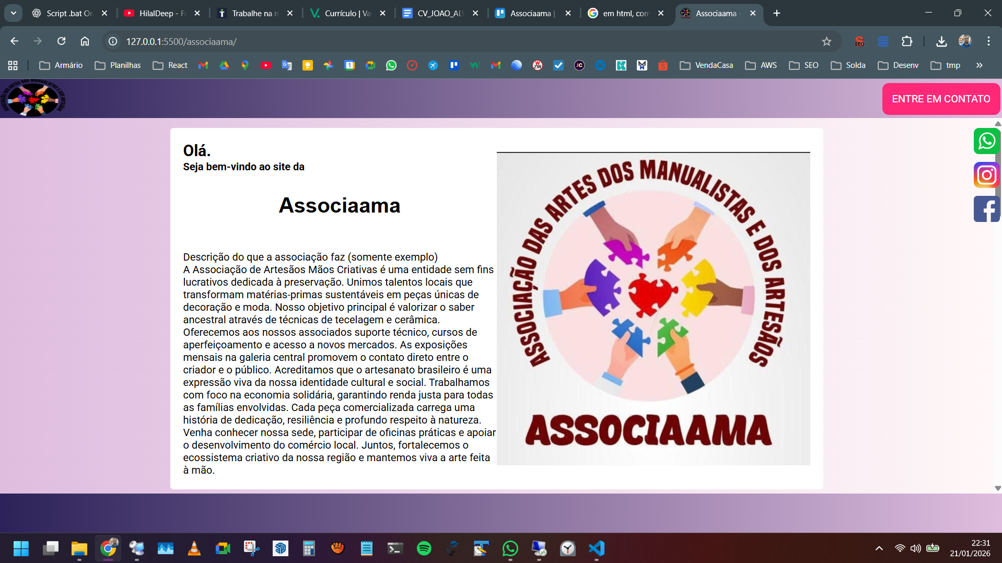Toggle the bookmark star for this page
This screenshot has height=563, width=1002.
click(x=827, y=41)
